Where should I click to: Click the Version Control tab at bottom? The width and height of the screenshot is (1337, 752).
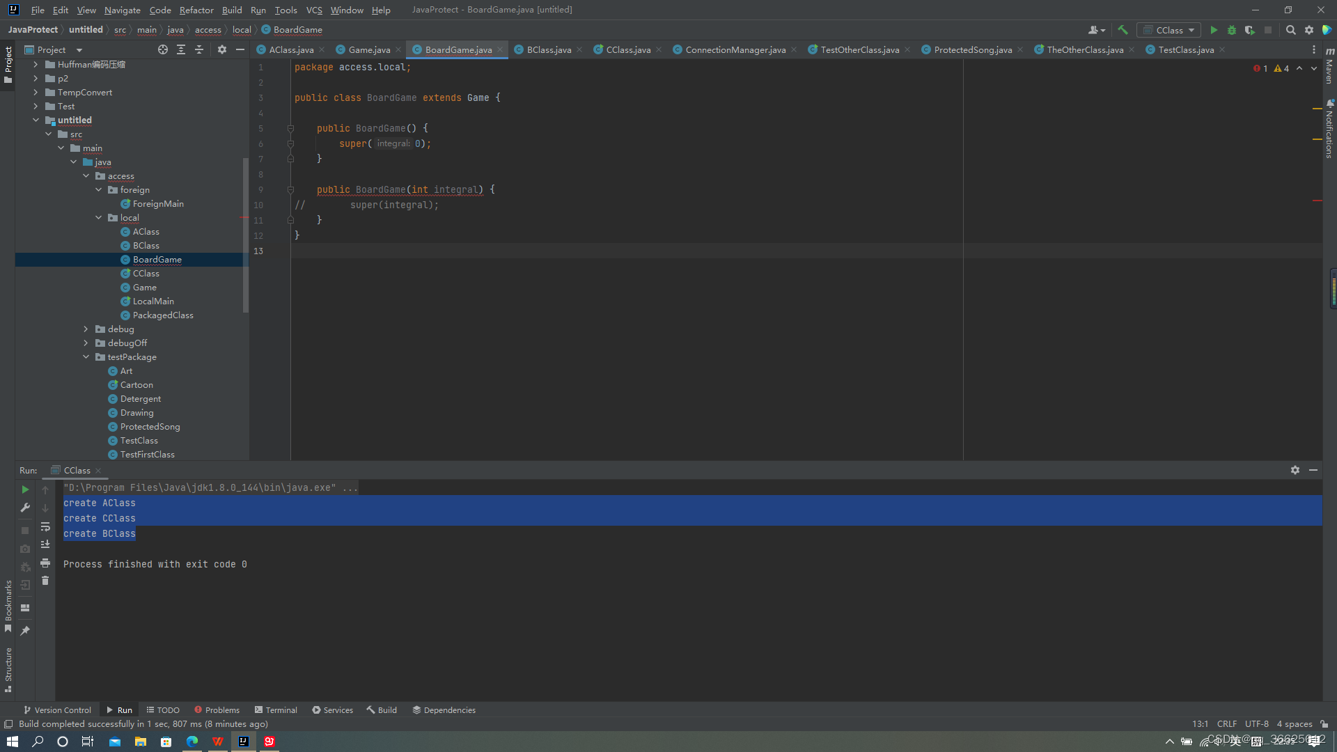(x=57, y=710)
